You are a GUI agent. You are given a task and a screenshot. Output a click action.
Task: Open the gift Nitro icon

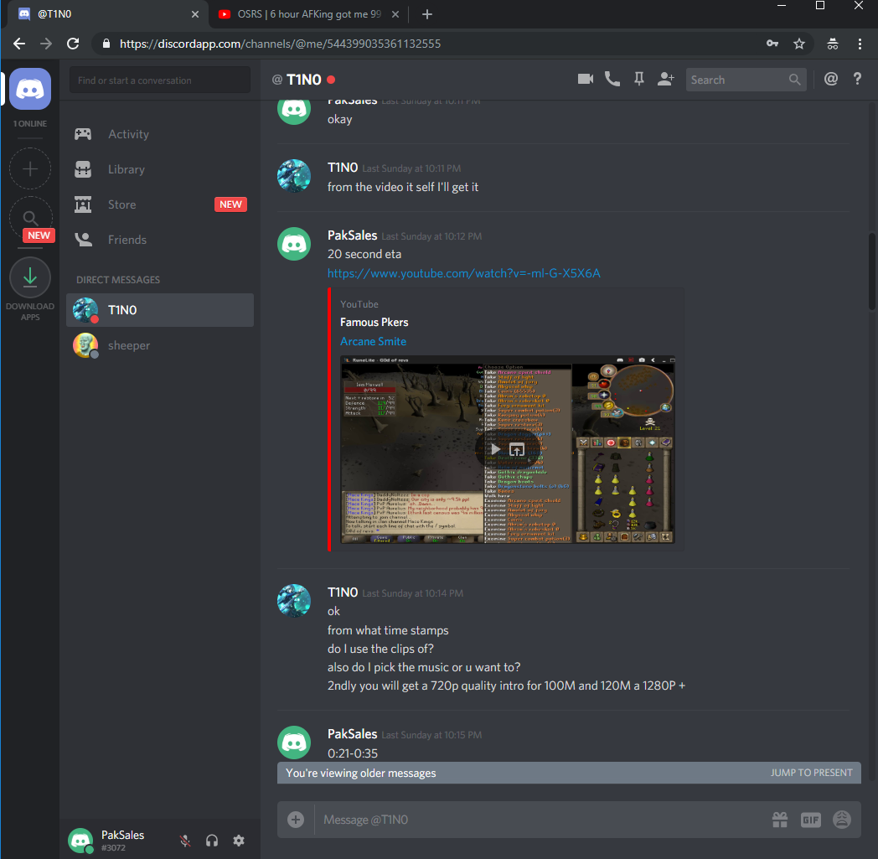(x=780, y=820)
